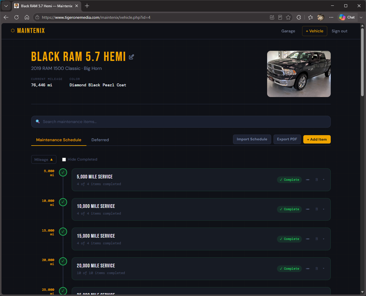Go back with the browser back arrow
Screen dimensions: 366x296
(6, 17)
